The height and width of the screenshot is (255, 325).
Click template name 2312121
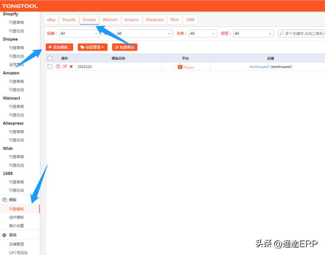tap(85, 67)
